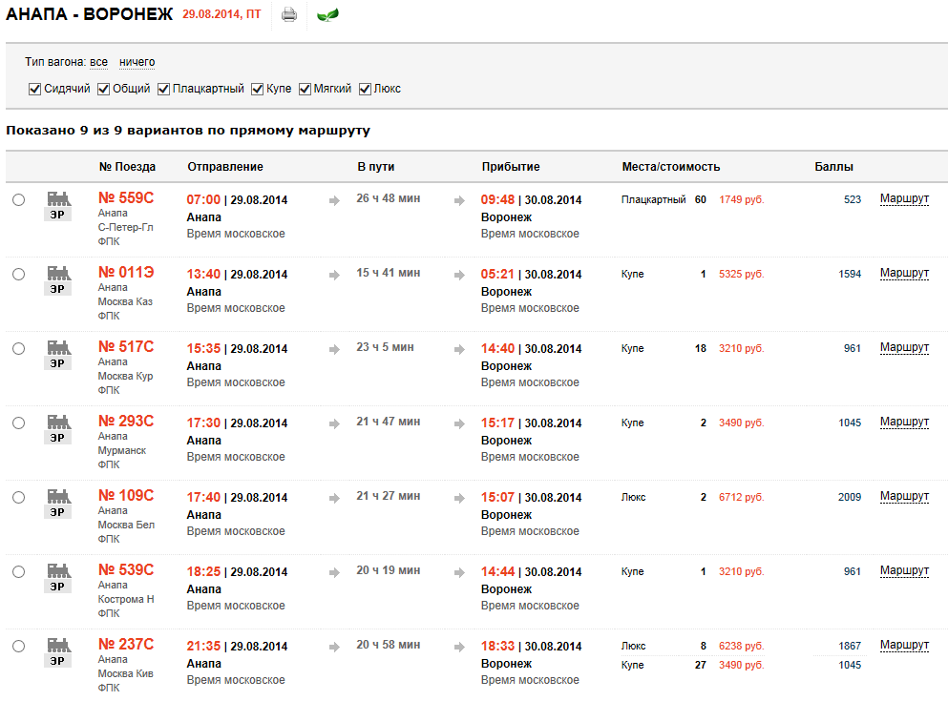Image resolution: width=948 pixels, height=701 pixels.
Task: Open Маршрут link for train № 011Э
Action: (x=904, y=273)
